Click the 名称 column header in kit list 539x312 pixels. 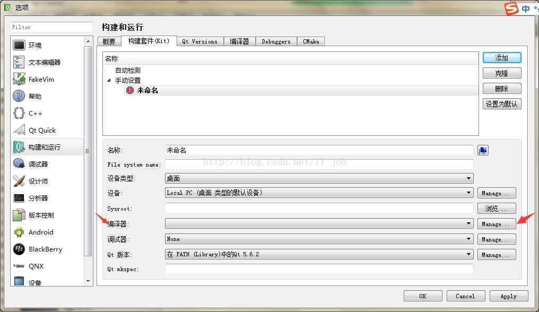[291, 58]
